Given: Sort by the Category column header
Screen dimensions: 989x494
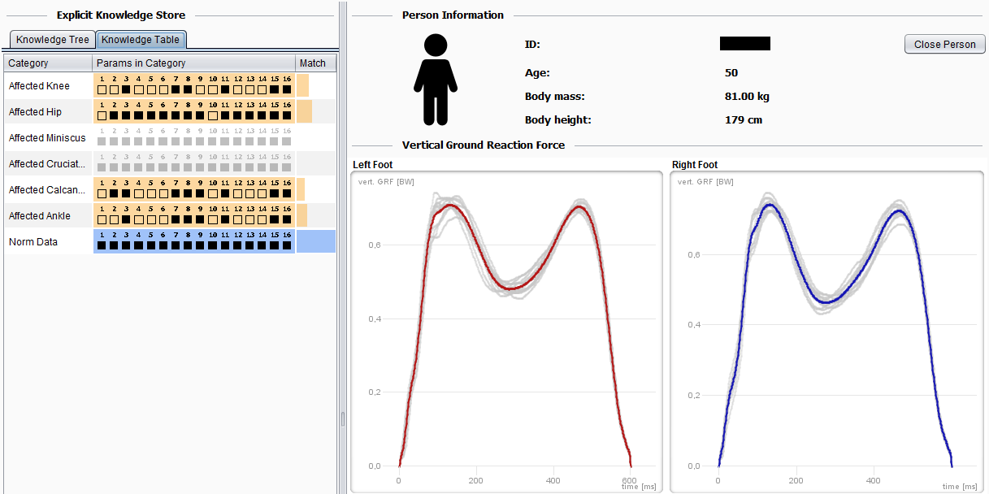Looking at the screenshot, I should click(47, 63).
